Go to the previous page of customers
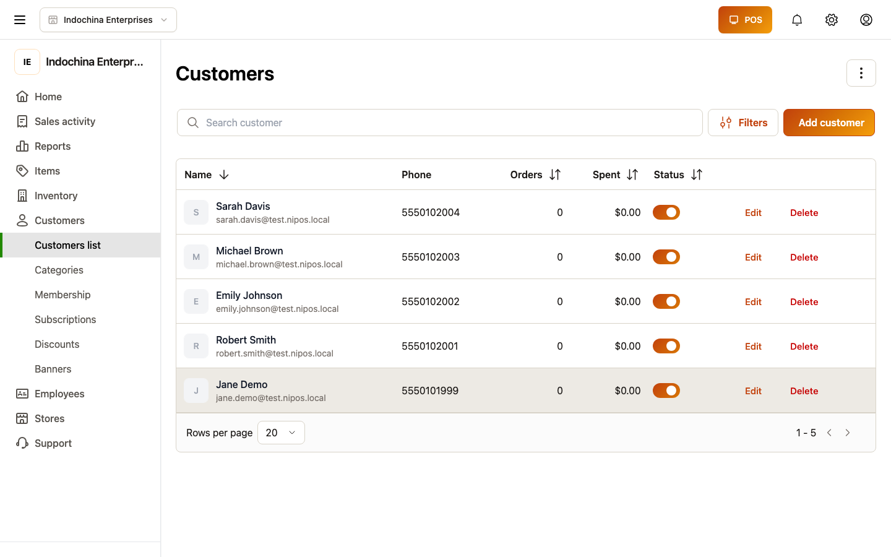891x557 pixels. pyautogui.click(x=829, y=433)
